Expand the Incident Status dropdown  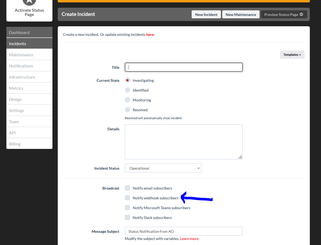click(x=163, y=168)
